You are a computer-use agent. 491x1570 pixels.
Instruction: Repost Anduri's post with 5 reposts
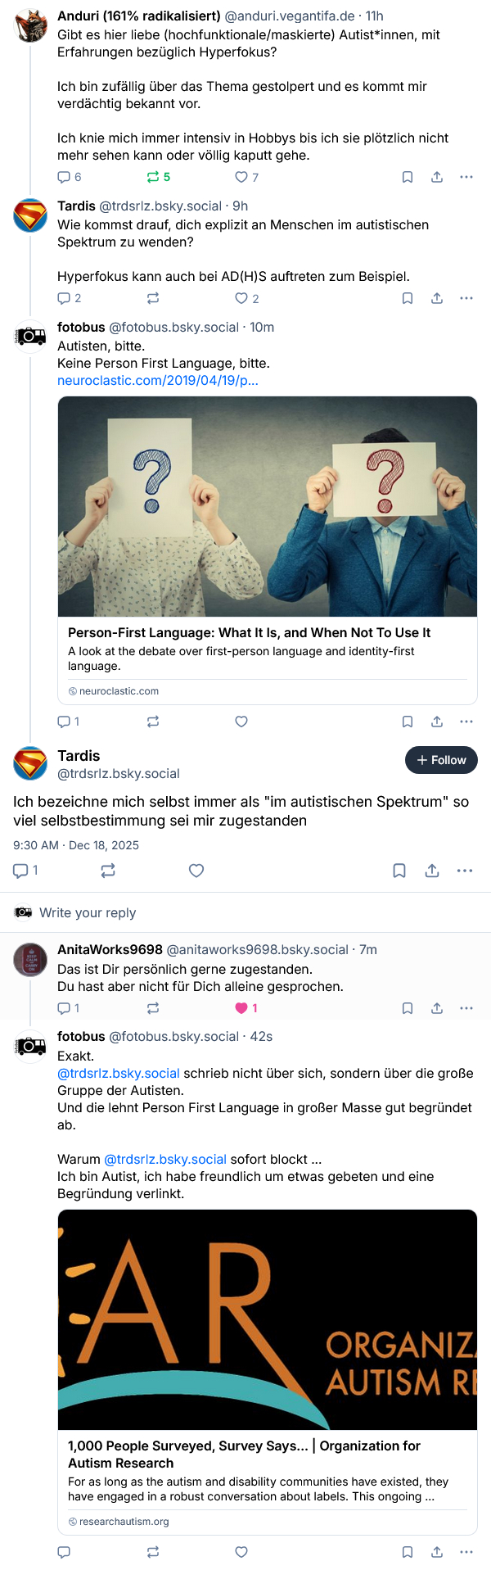[x=153, y=177]
